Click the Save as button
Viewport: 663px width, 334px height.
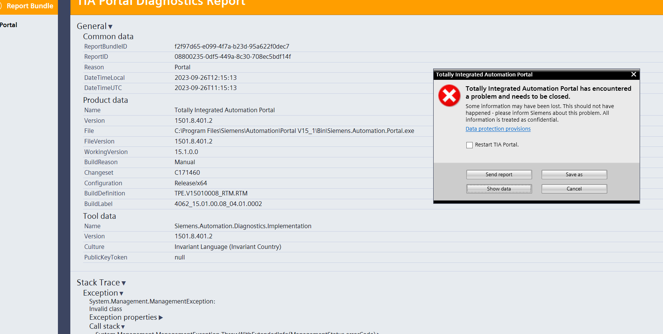tap(574, 174)
